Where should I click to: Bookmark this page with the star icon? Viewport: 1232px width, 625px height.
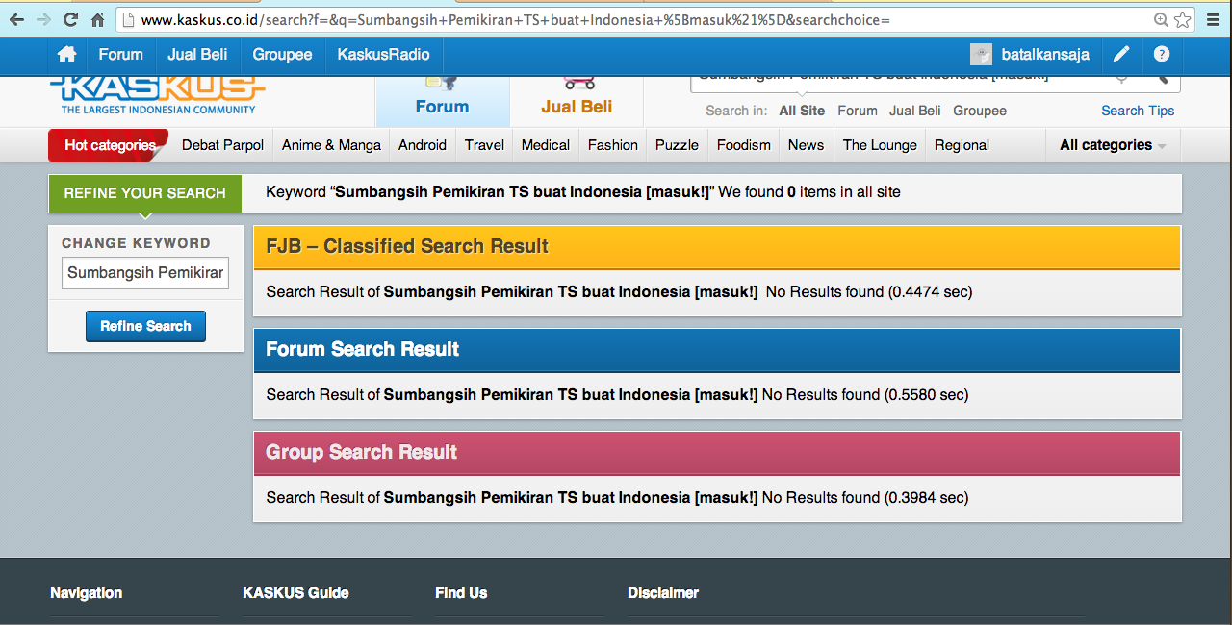1183,19
